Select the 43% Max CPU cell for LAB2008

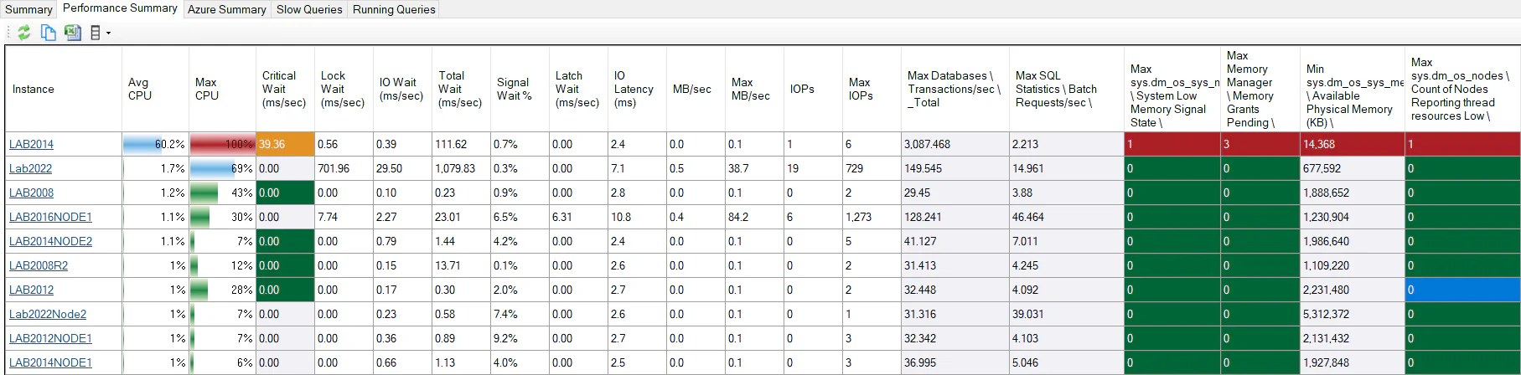222,193
